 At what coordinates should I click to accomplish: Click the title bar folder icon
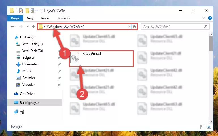pos(12,11)
